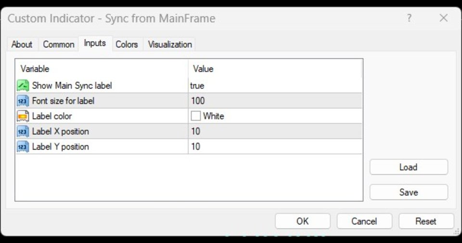Click the Save button

[x=409, y=192]
